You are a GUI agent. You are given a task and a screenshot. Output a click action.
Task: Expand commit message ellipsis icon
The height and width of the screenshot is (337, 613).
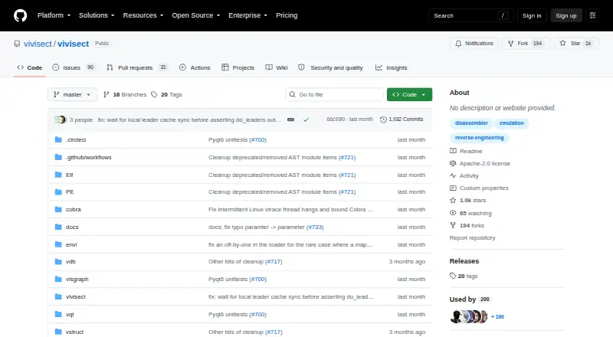290,119
